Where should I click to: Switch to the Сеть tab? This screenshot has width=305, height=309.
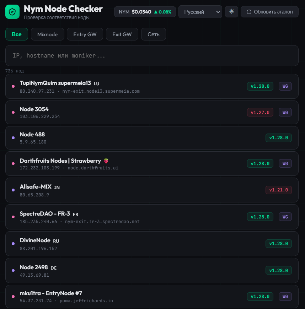pos(154,34)
